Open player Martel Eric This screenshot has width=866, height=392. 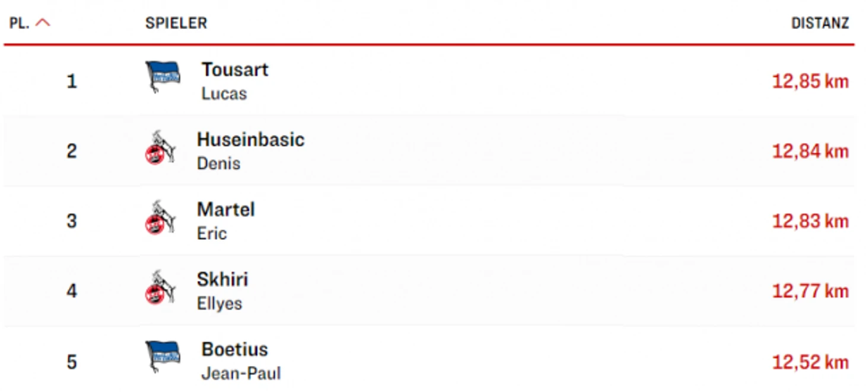[226, 220]
